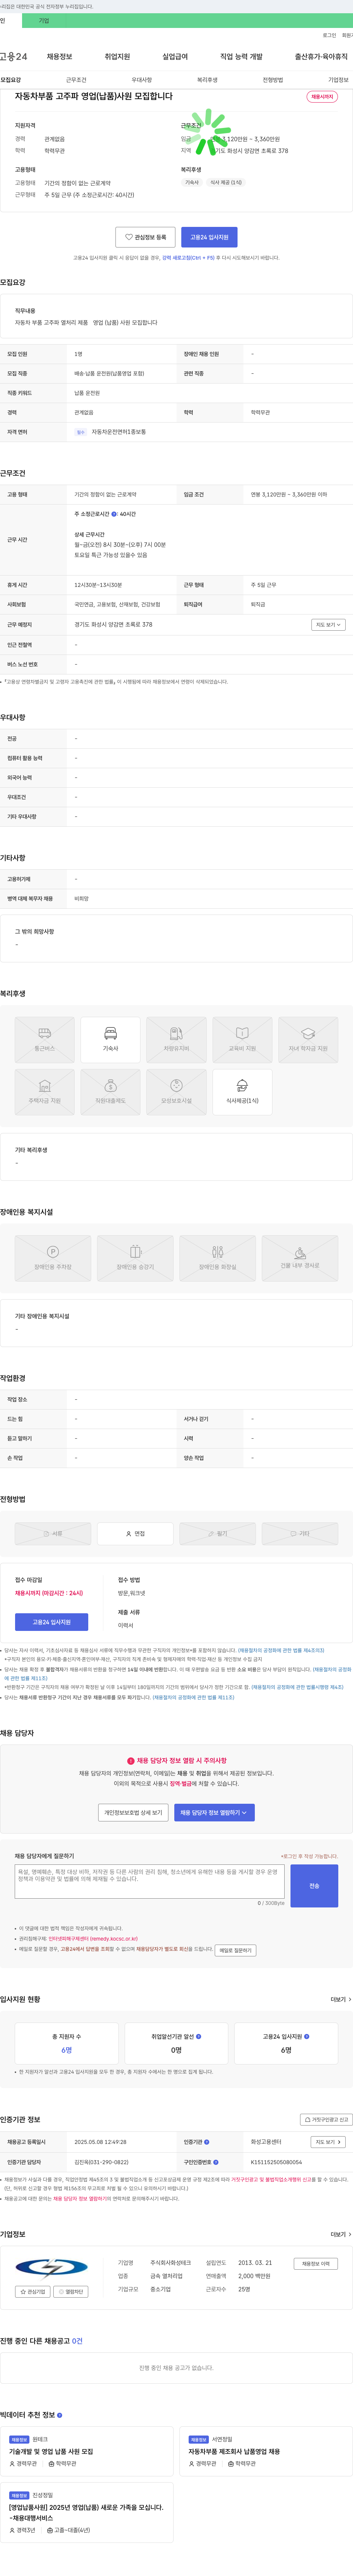
Task: Click the 건물 내부 경사로 icon
Action: (300, 1258)
